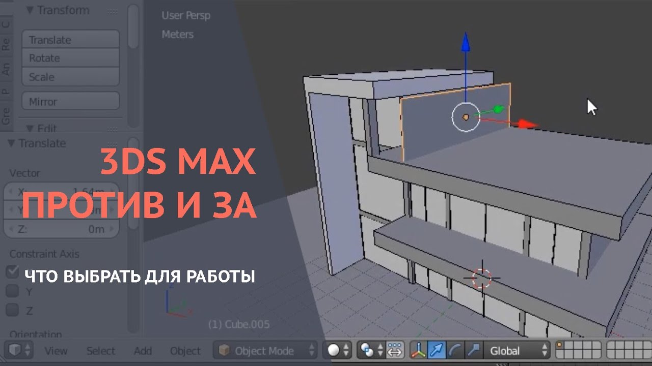Toggle the Z constraint axis checkbox
This screenshot has width=652, height=366.
12,310
